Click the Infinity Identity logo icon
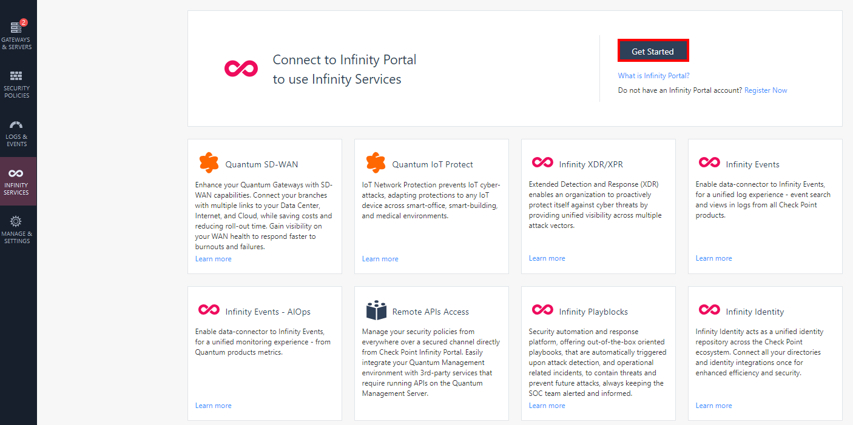The width and height of the screenshot is (853, 425). click(x=709, y=310)
